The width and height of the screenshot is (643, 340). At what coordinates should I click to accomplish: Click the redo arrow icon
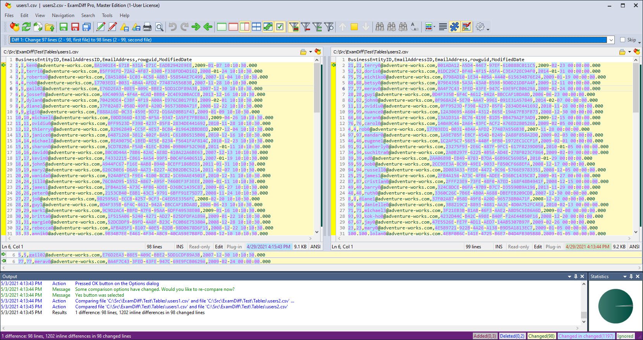[x=184, y=27]
